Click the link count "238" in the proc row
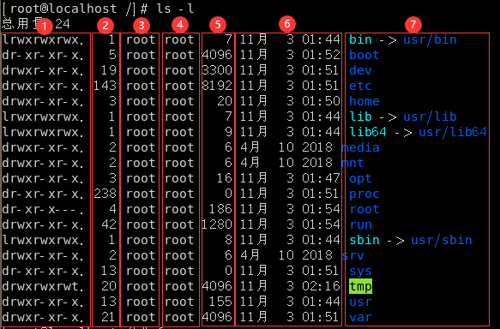500x329 pixels. click(x=105, y=194)
